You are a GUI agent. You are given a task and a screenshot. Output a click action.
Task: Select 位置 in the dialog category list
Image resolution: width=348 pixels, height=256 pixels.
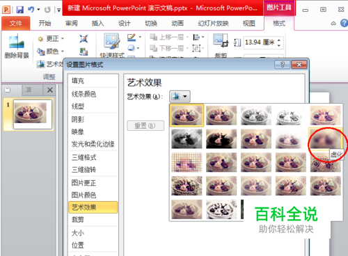93,245
